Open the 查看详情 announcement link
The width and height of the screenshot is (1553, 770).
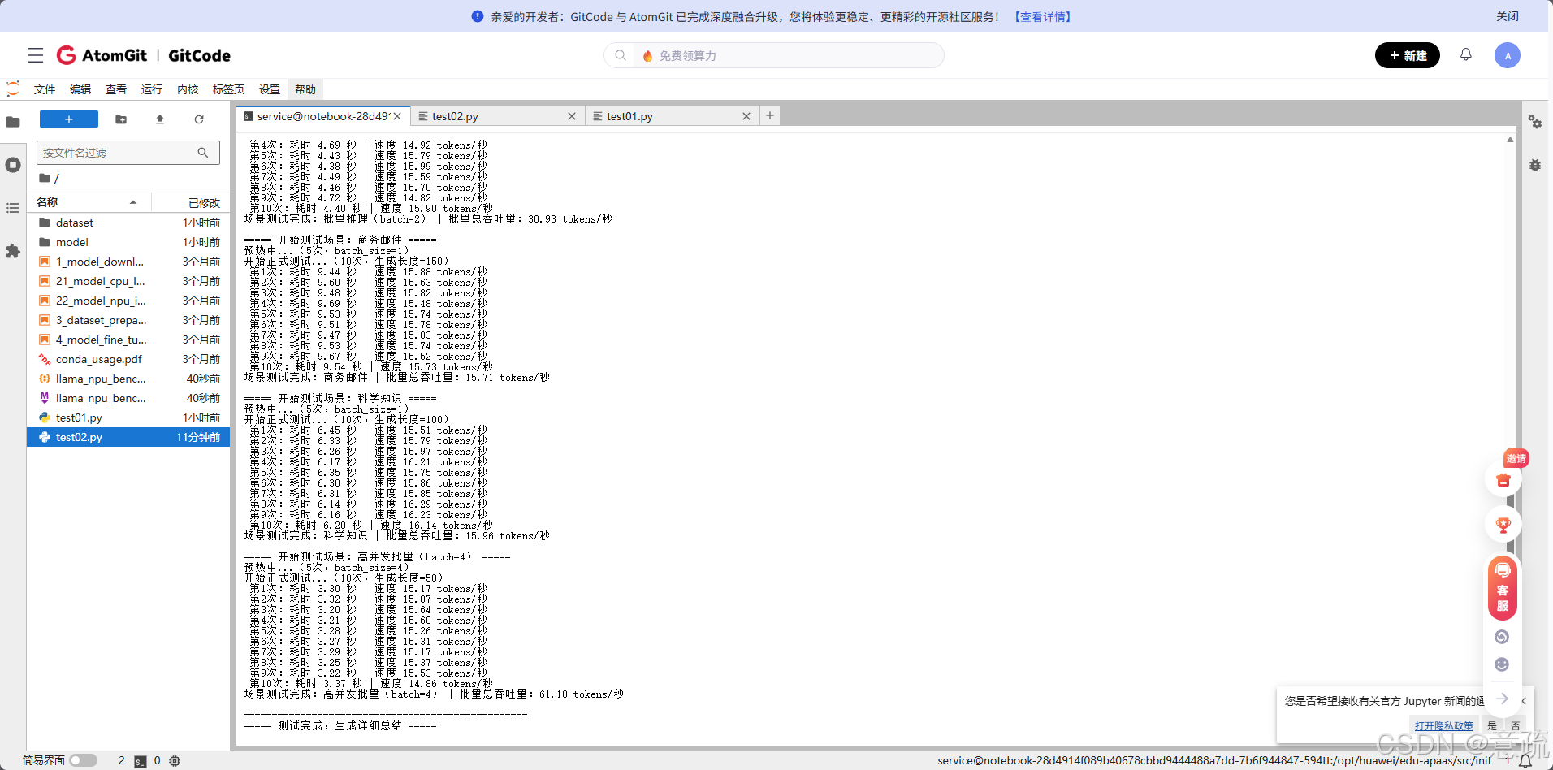1043,16
